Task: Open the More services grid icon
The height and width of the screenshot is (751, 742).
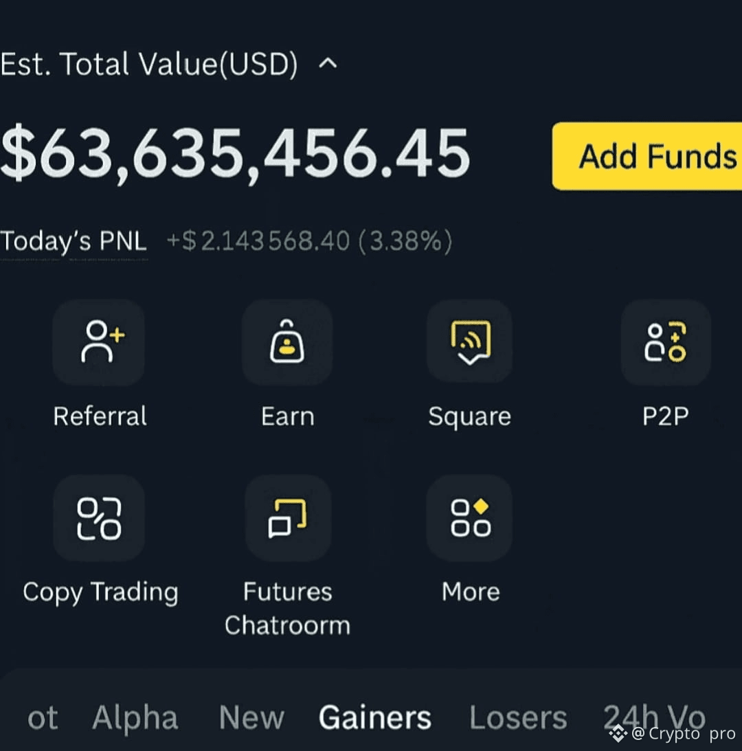Action: pos(470,518)
